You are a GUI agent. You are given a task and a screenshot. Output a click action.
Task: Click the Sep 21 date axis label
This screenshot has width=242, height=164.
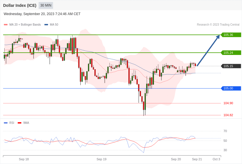click(x=197, y=159)
